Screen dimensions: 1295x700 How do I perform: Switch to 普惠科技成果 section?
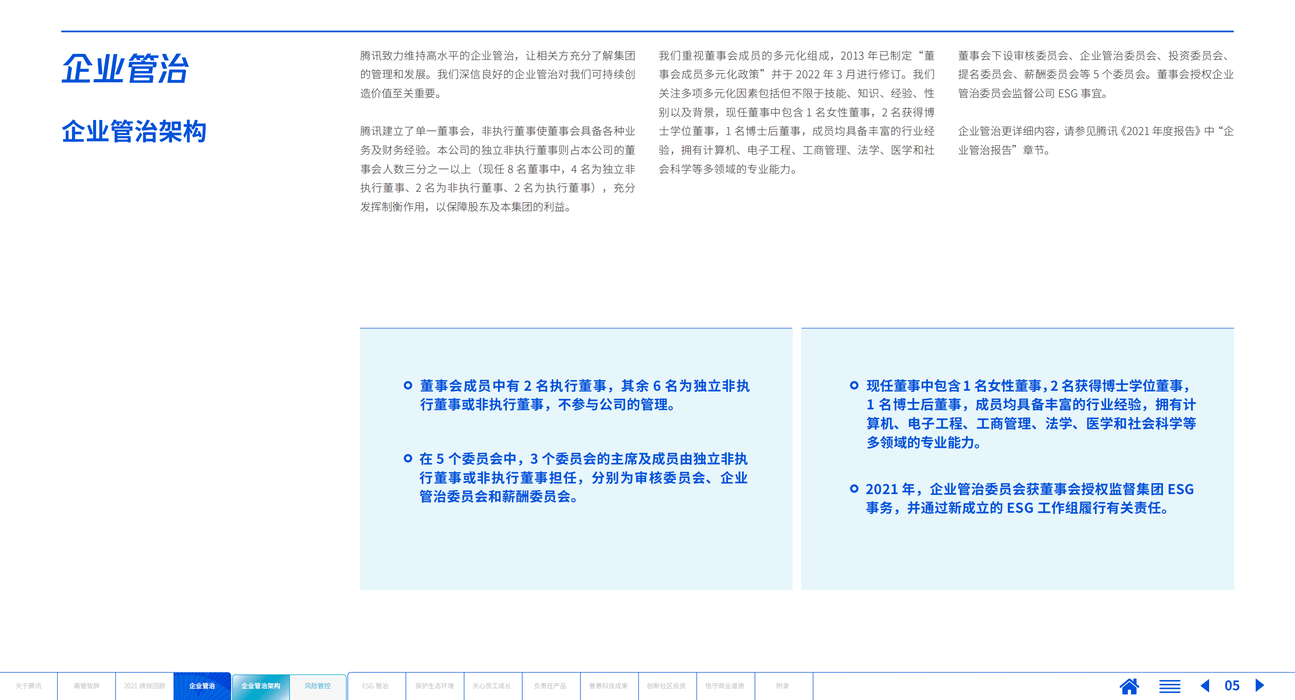coord(609,685)
